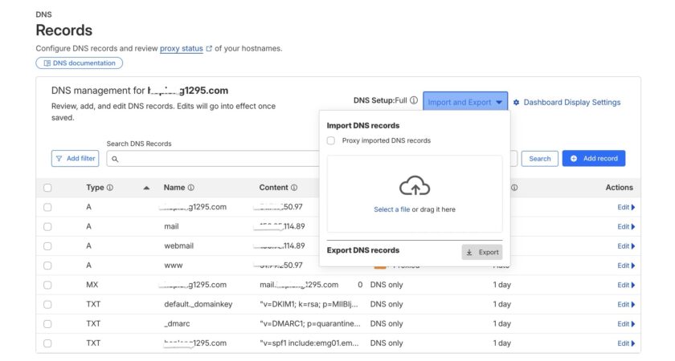Expand Edit for the _dmarc record
Screen dimensions: 675x361
pos(626,323)
